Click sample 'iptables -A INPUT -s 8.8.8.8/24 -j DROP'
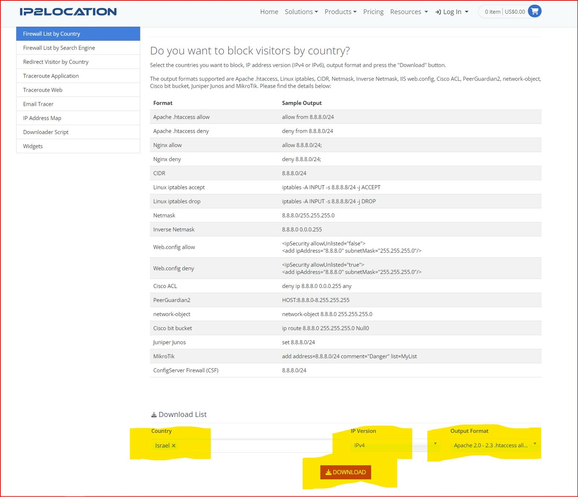 tap(329, 201)
